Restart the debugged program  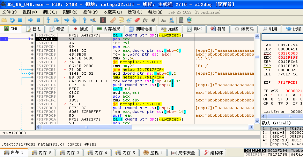pyautogui.click(x=12, y=20)
